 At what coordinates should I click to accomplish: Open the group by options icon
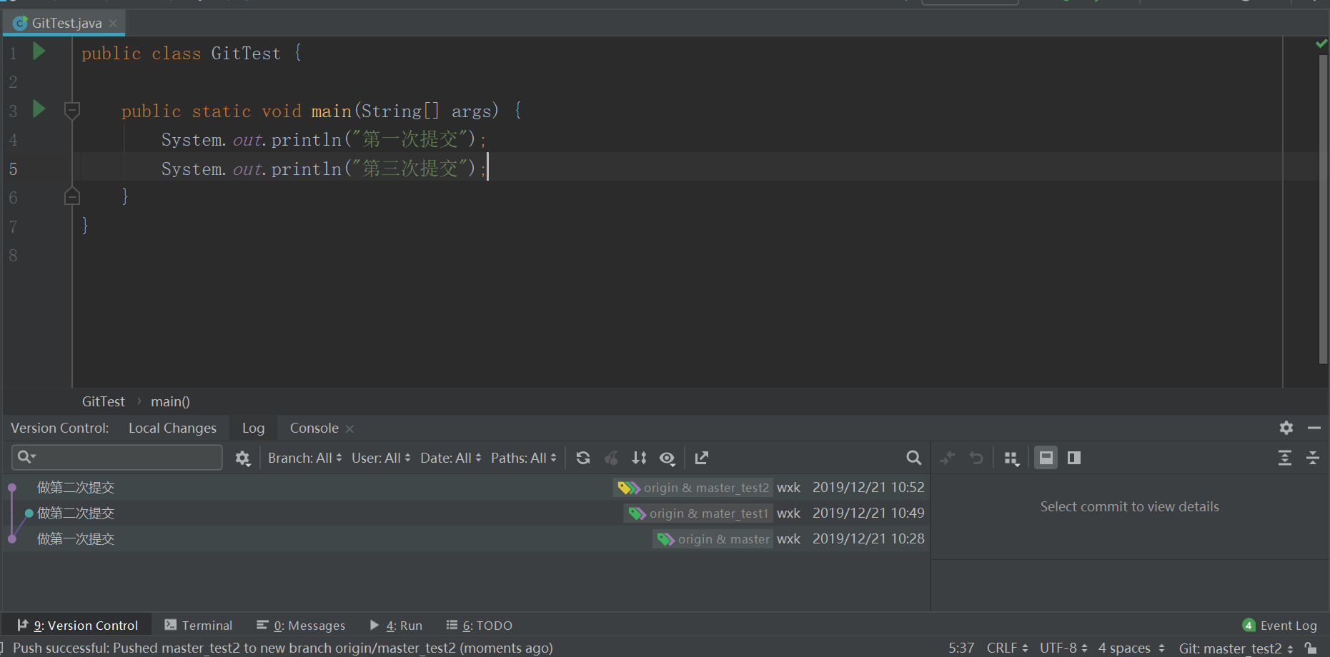point(1011,458)
